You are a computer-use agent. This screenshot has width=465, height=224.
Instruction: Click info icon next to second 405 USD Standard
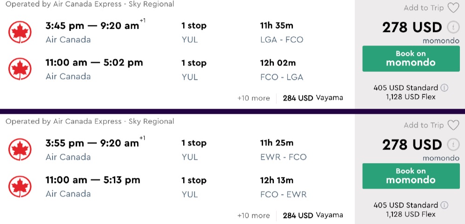(444, 205)
